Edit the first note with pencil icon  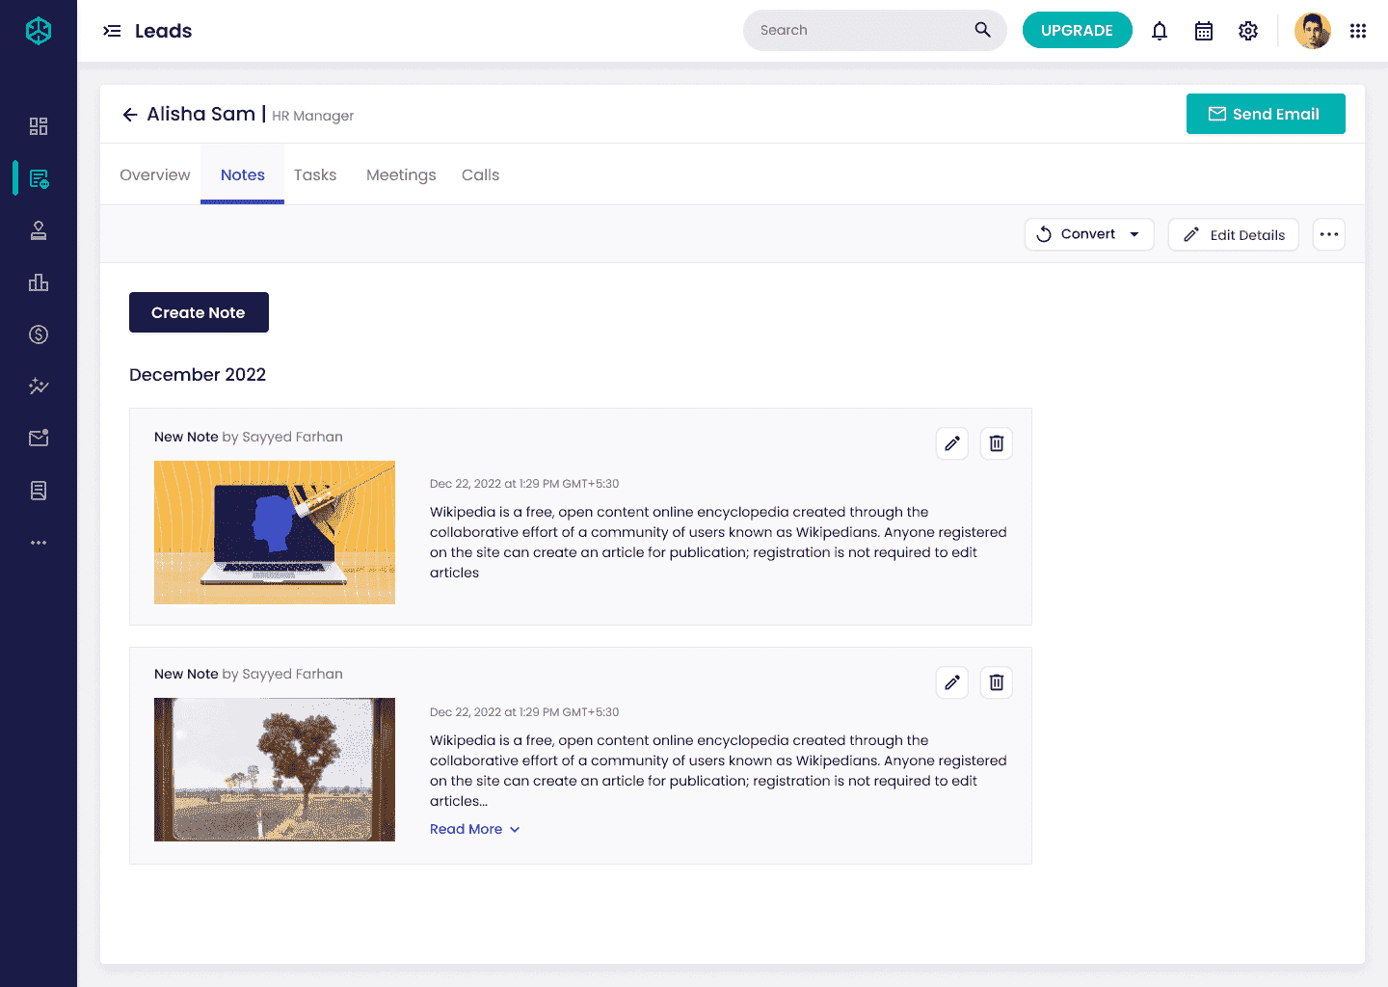(x=952, y=443)
